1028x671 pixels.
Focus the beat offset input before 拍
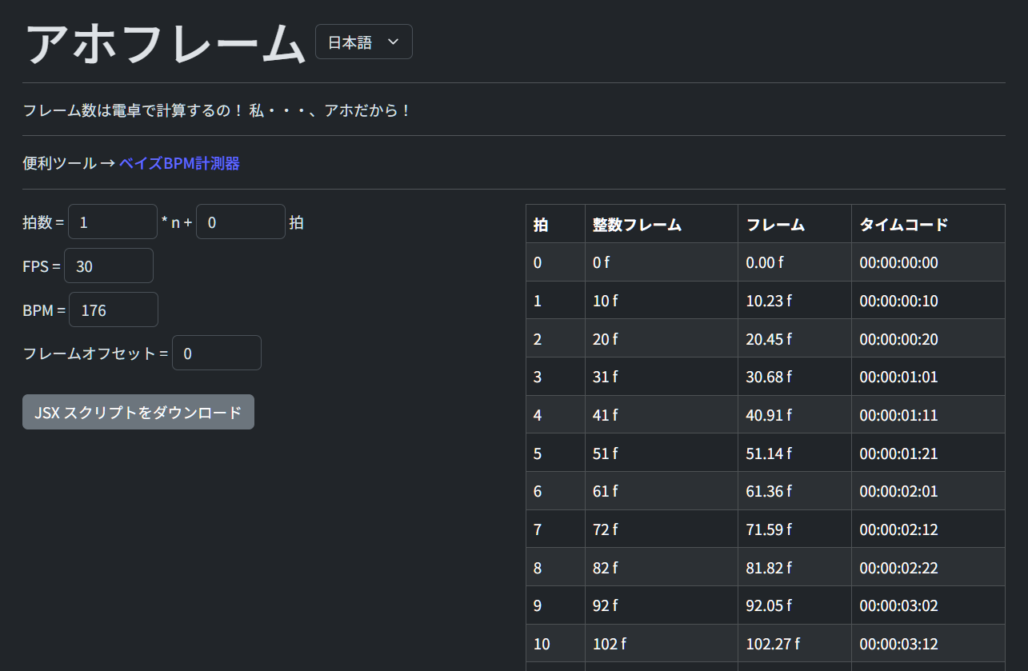pos(240,222)
